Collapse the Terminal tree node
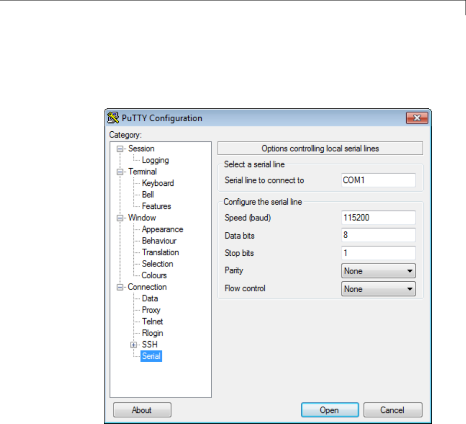The height and width of the screenshot is (424, 466). pos(120,172)
